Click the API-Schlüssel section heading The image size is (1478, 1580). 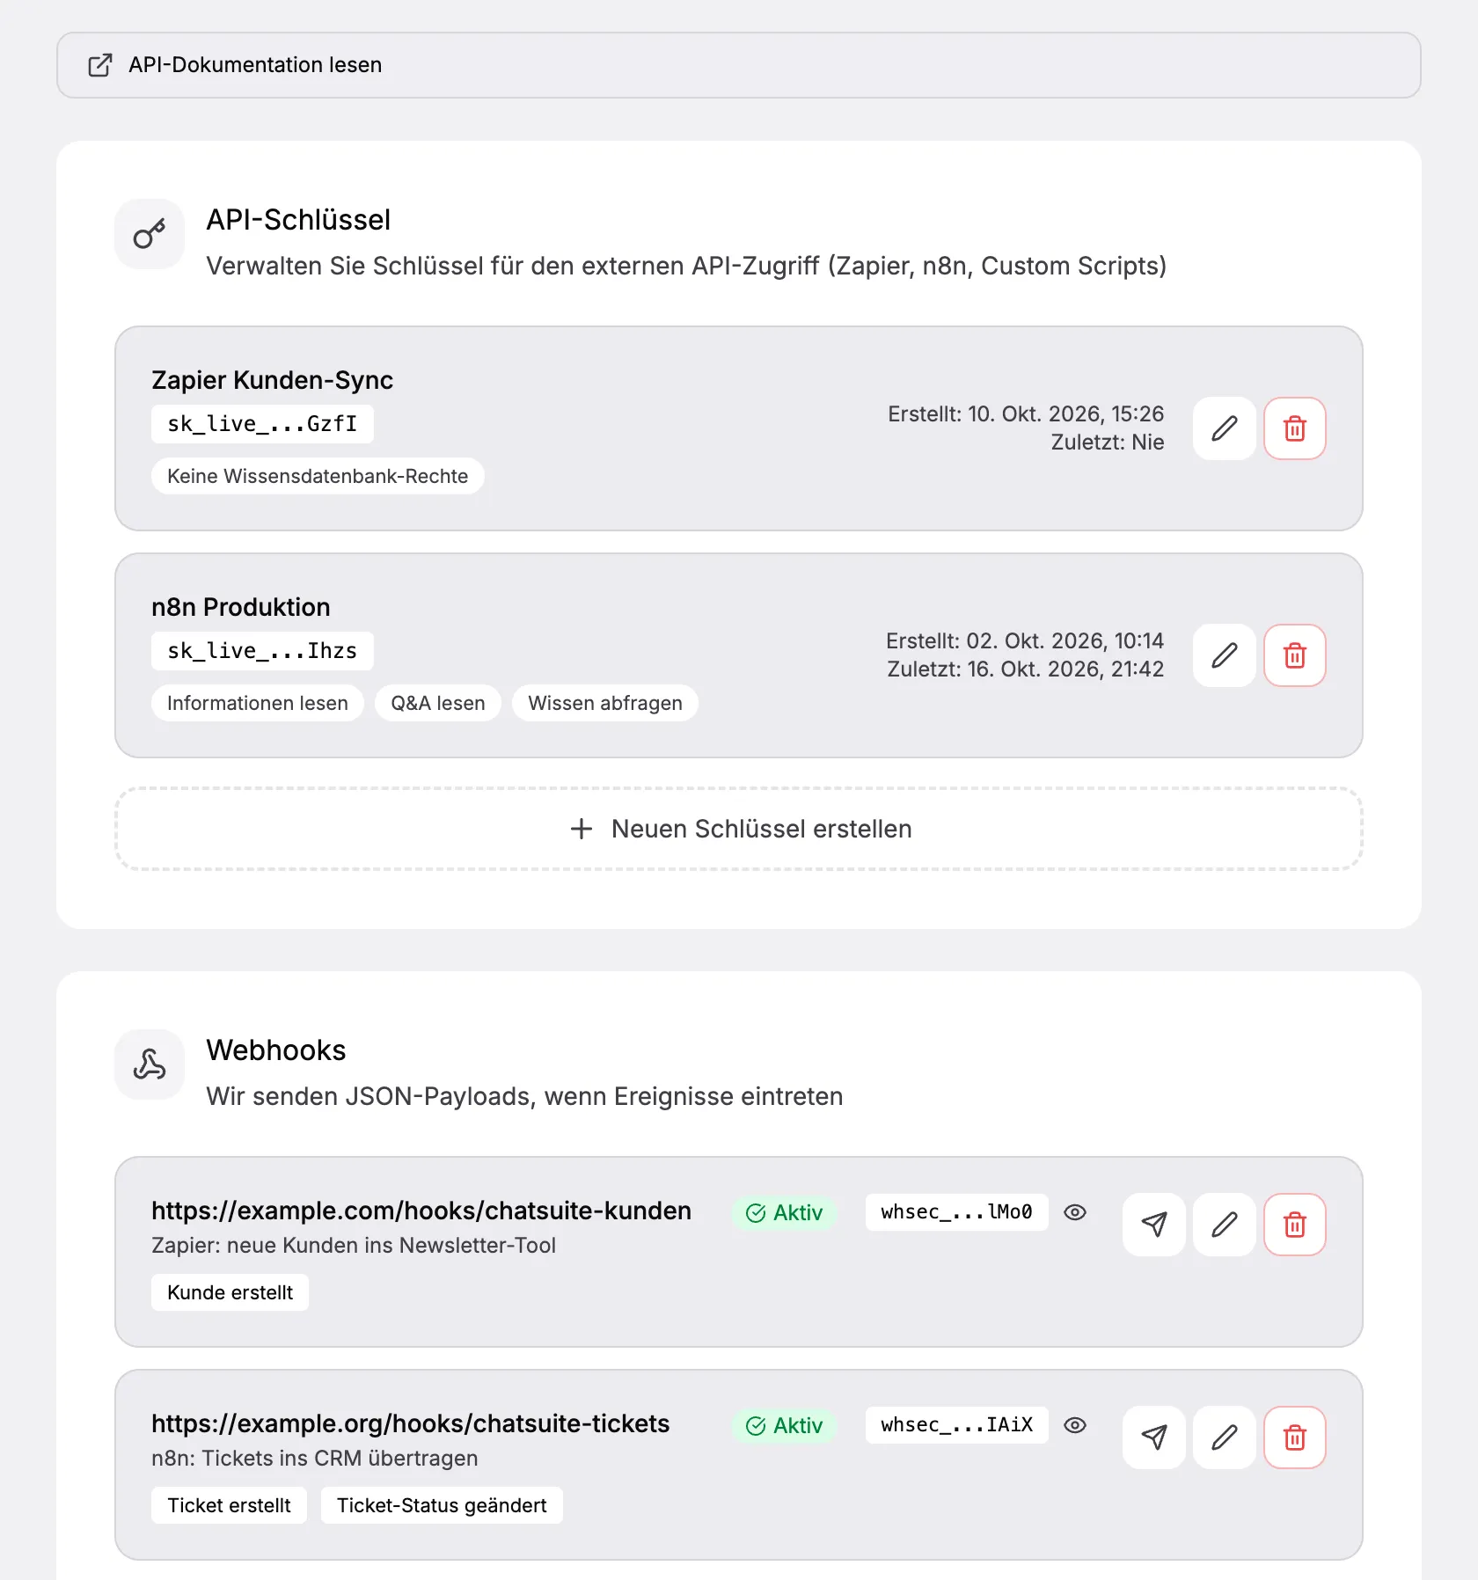(298, 220)
